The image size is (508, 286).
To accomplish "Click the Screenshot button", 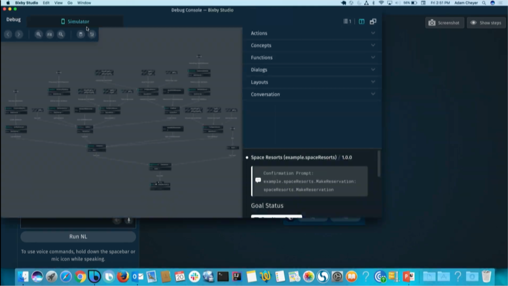I will [x=444, y=23].
